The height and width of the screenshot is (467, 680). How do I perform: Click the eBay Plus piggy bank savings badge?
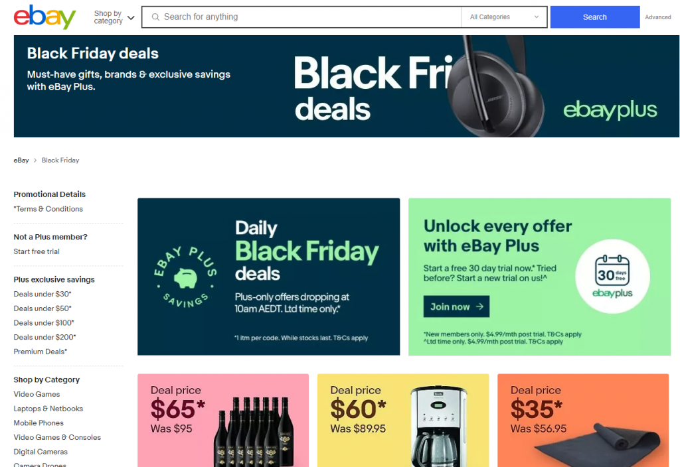point(186,277)
